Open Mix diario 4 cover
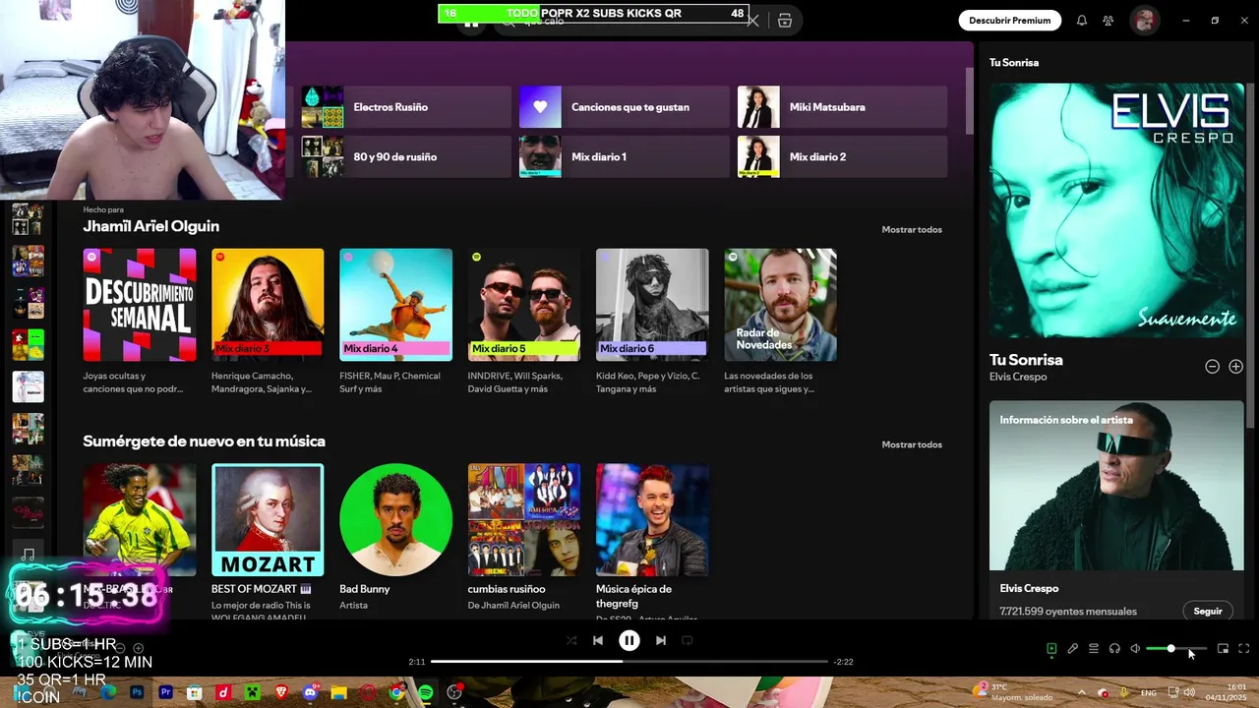The image size is (1259, 708). pos(395,305)
